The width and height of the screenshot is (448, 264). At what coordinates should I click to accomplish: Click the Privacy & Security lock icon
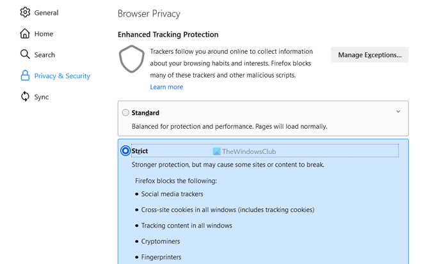tap(25, 76)
